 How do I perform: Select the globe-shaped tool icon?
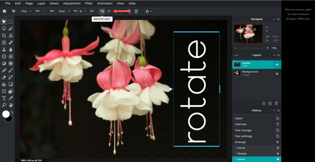4,56
